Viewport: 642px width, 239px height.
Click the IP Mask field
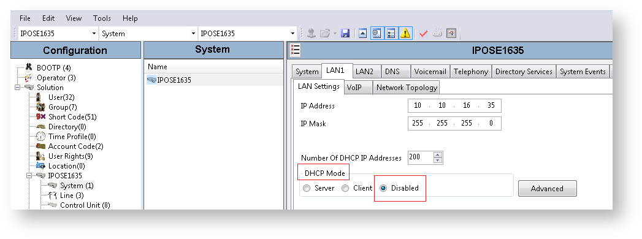coord(454,123)
